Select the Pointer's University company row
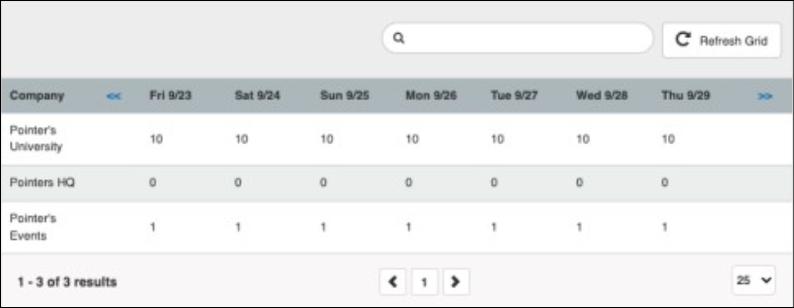 coord(36,139)
